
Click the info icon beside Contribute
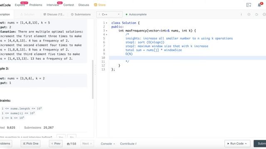136,144
